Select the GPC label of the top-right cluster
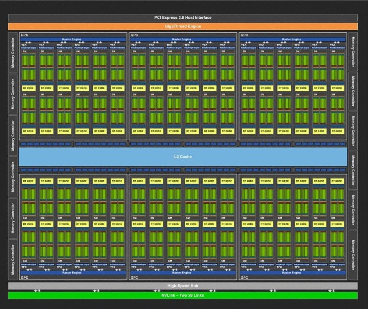369x309 pixels. click(x=244, y=35)
